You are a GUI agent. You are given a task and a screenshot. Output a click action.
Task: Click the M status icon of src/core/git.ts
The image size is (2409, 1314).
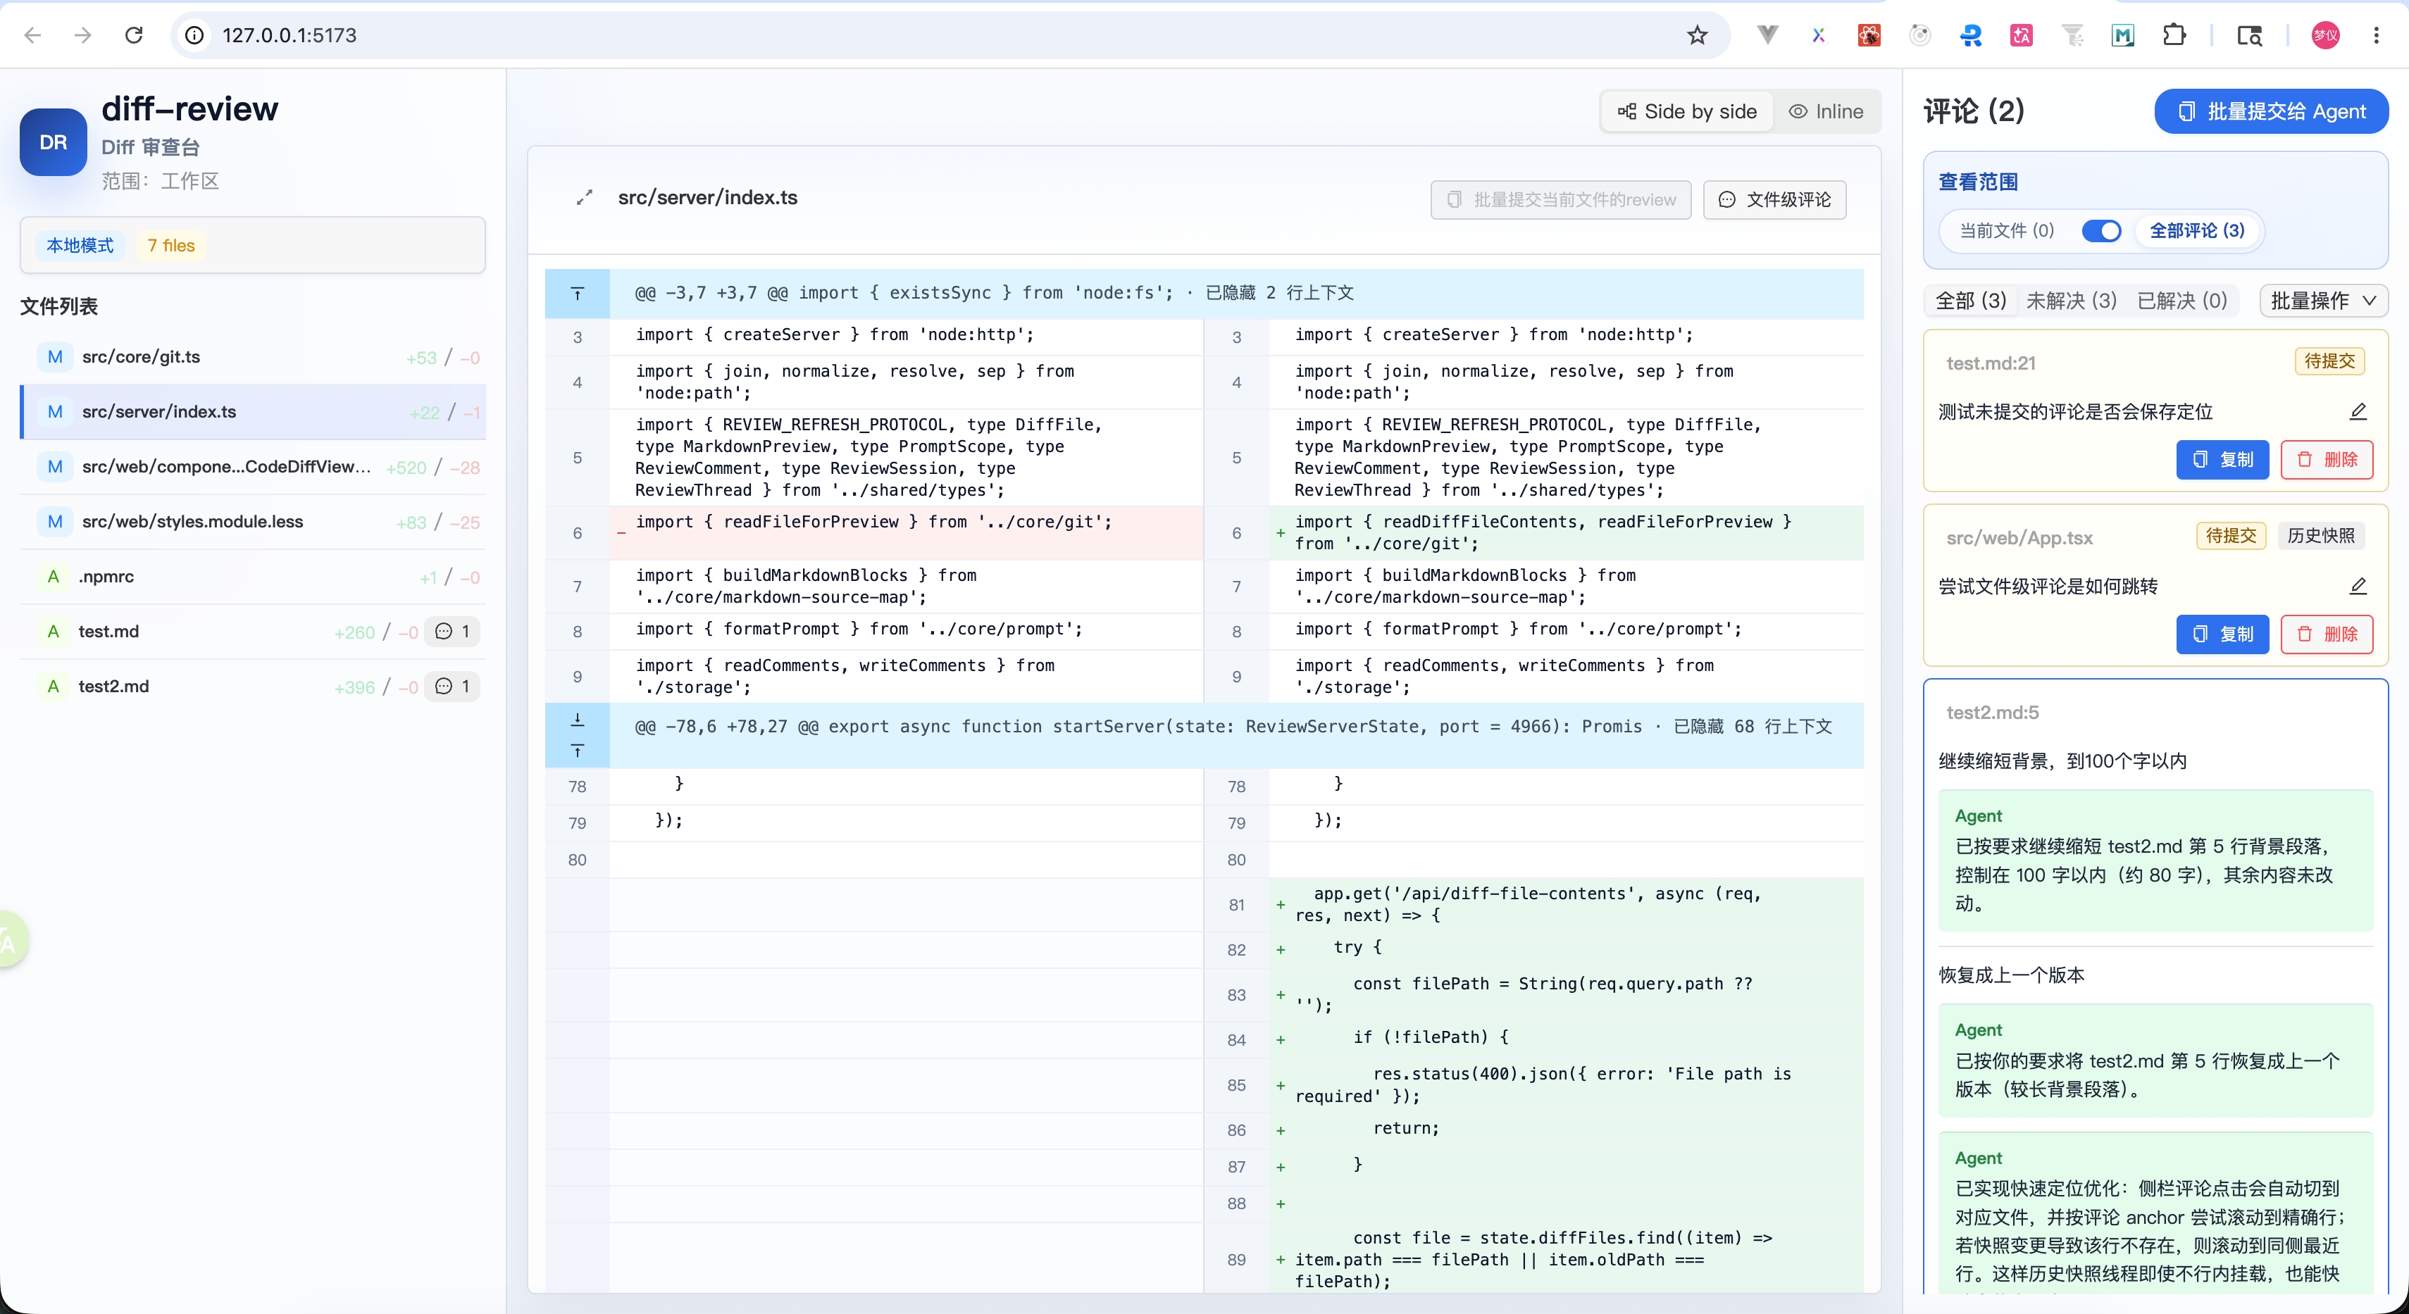[55, 357]
